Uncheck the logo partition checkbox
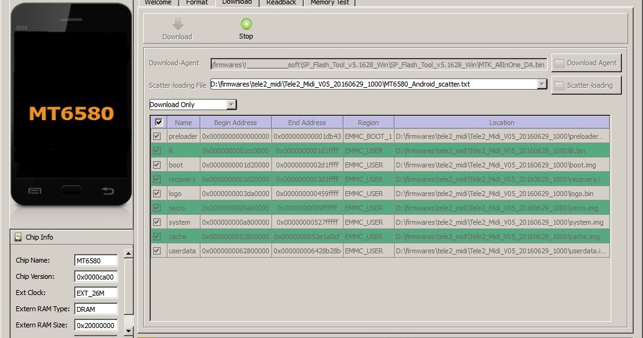The image size is (643, 338). 157,194
